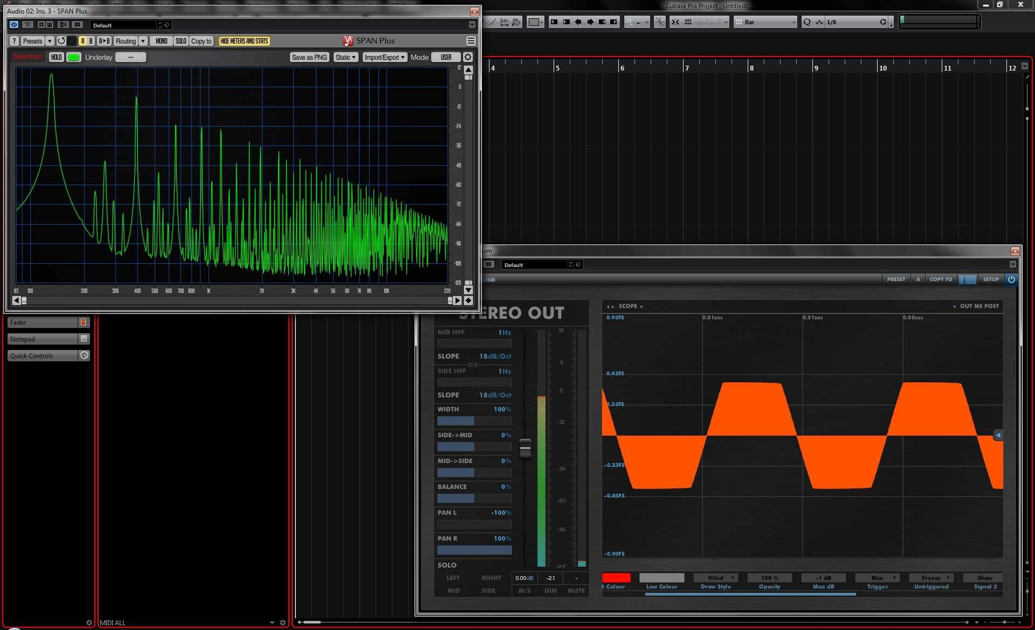The height and width of the screenshot is (630, 1035).
Task: Click HIDE METERS AND STATS button
Action: [x=244, y=41]
